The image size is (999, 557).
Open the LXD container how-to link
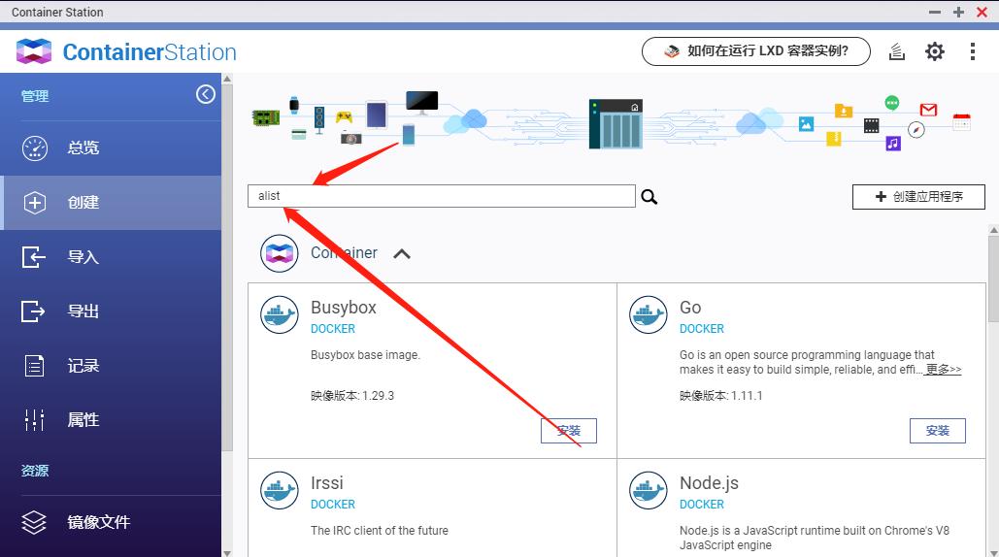click(x=756, y=50)
